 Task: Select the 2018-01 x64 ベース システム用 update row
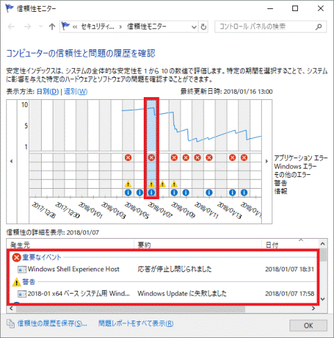pyautogui.click(x=163, y=294)
